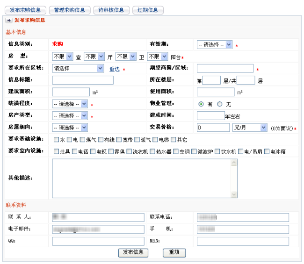Click the 重选 link
This screenshot has height=264, width=304.
[115, 69]
